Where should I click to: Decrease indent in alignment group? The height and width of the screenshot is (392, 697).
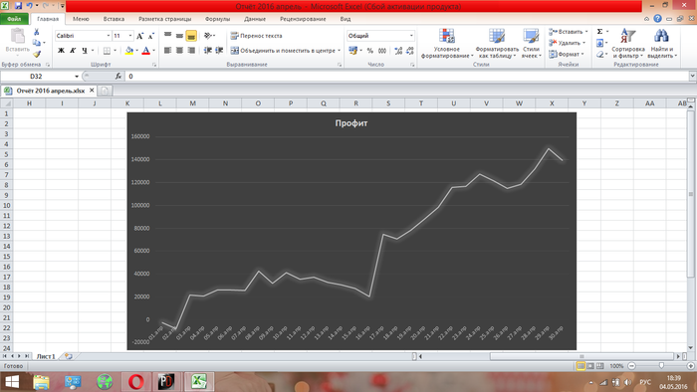click(x=207, y=50)
